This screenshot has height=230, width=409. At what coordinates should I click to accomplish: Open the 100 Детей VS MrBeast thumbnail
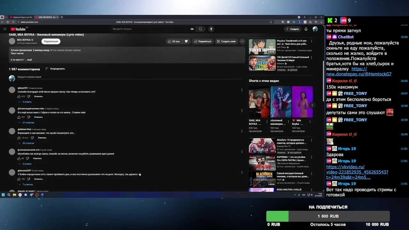pos(262,63)
